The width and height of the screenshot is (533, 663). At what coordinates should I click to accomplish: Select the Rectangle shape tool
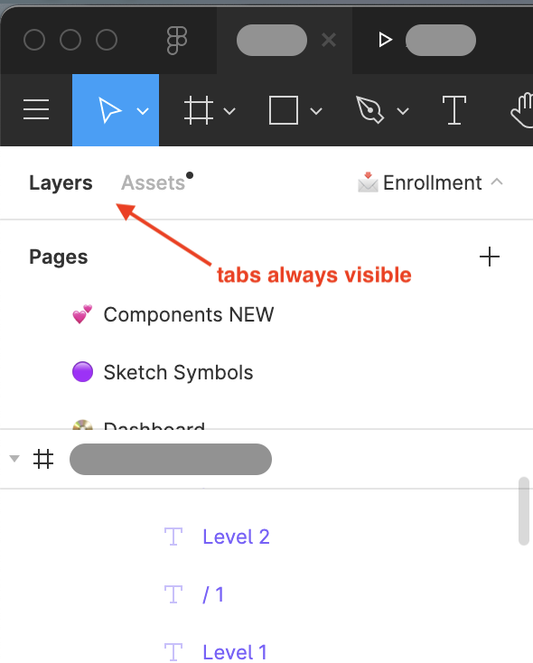click(x=284, y=110)
